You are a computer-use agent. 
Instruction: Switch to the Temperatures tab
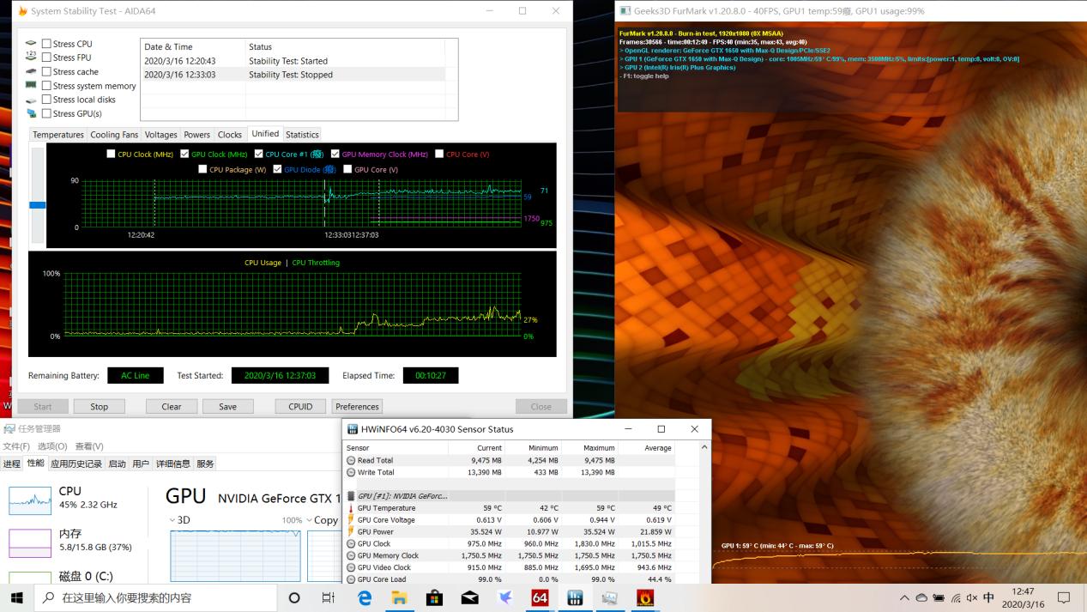[58, 135]
